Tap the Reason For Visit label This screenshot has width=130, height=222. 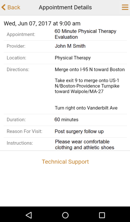pyautogui.click(x=25, y=131)
